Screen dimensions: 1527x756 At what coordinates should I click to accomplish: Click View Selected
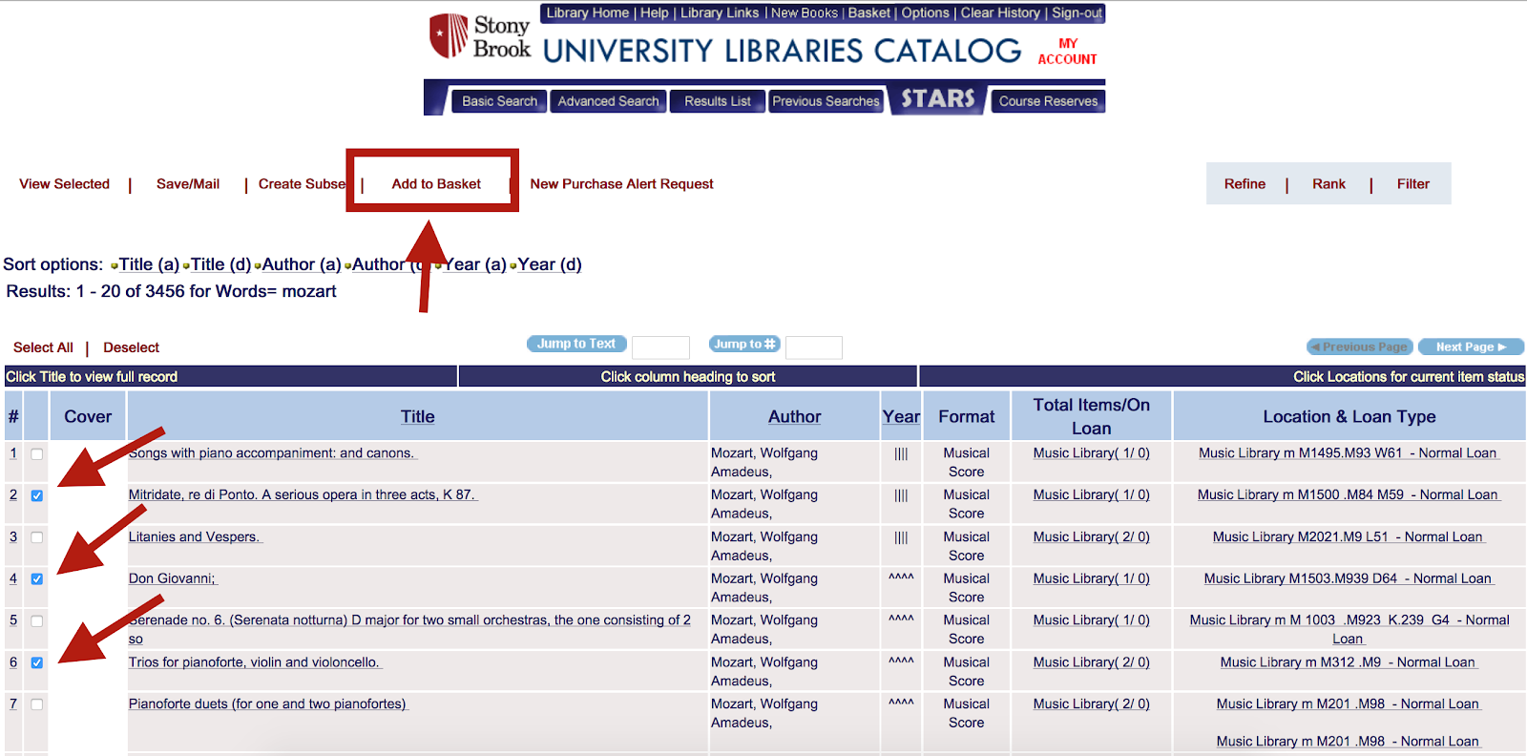tap(65, 184)
